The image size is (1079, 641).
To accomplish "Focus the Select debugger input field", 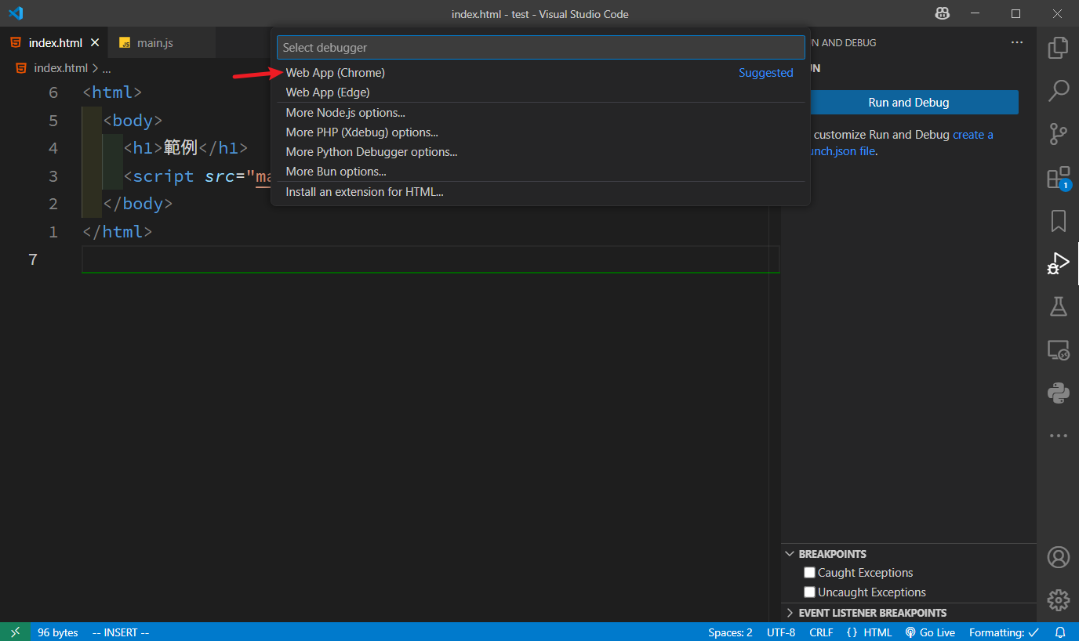I will (x=540, y=48).
